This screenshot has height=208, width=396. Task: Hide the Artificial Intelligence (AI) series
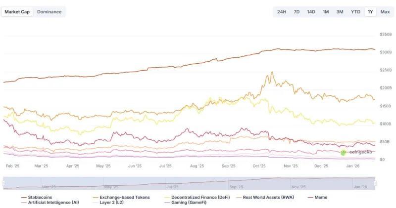coord(53,203)
